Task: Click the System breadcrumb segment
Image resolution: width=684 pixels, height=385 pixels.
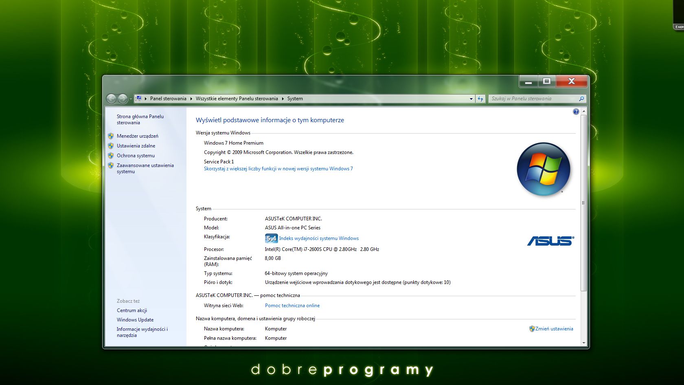Action: point(295,99)
